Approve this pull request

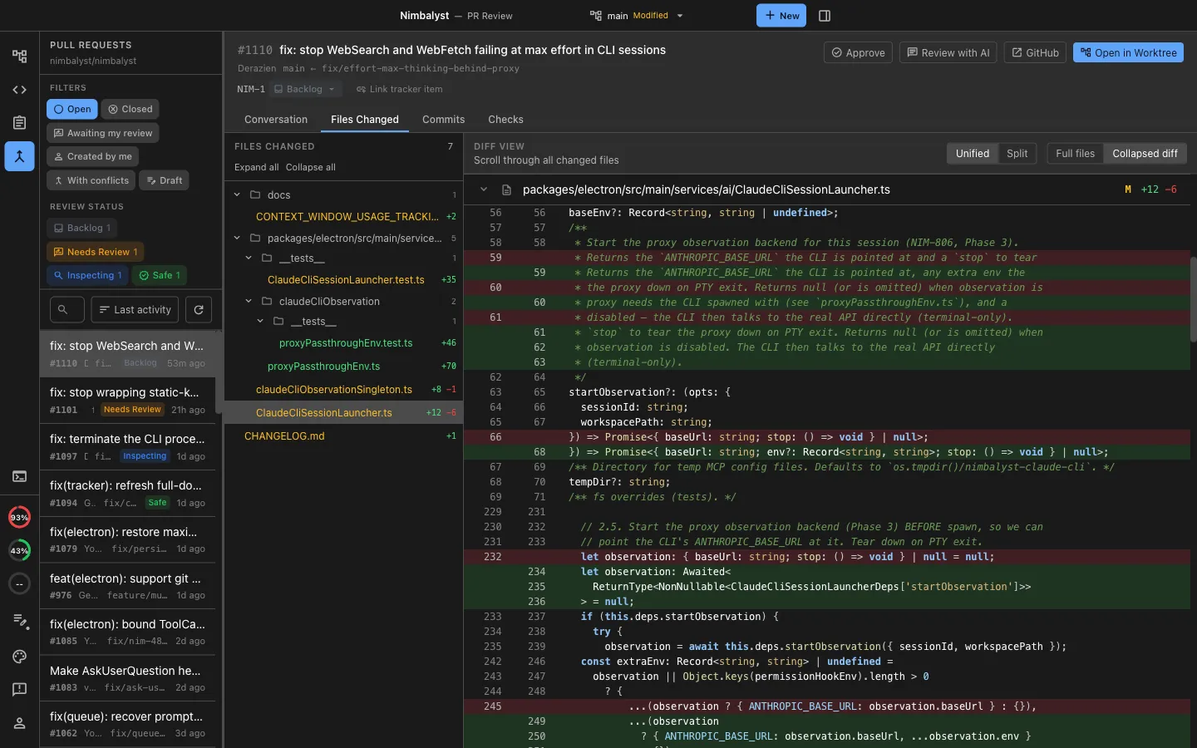point(858,52)
